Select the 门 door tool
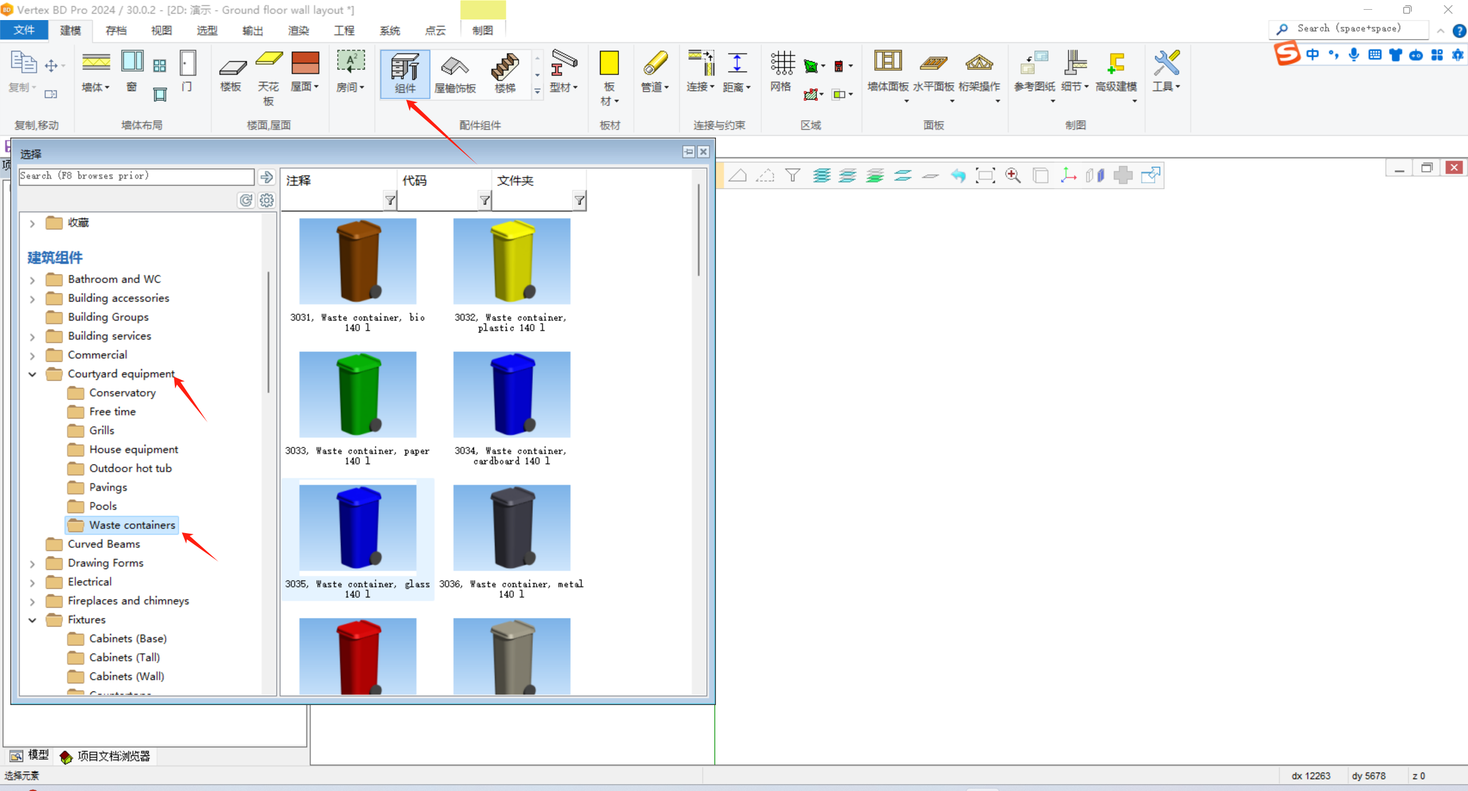Image resolution: width=1468 pixels, height=791 pixels. pyautogui.click(x=187, y=72)
